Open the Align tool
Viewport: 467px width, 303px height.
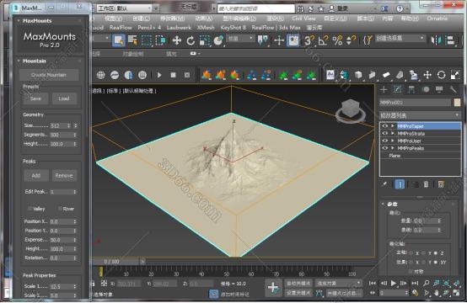(x=451, y=40)
